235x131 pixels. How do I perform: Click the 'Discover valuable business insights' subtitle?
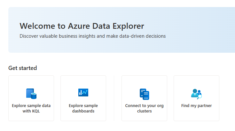tap(93, 36)
